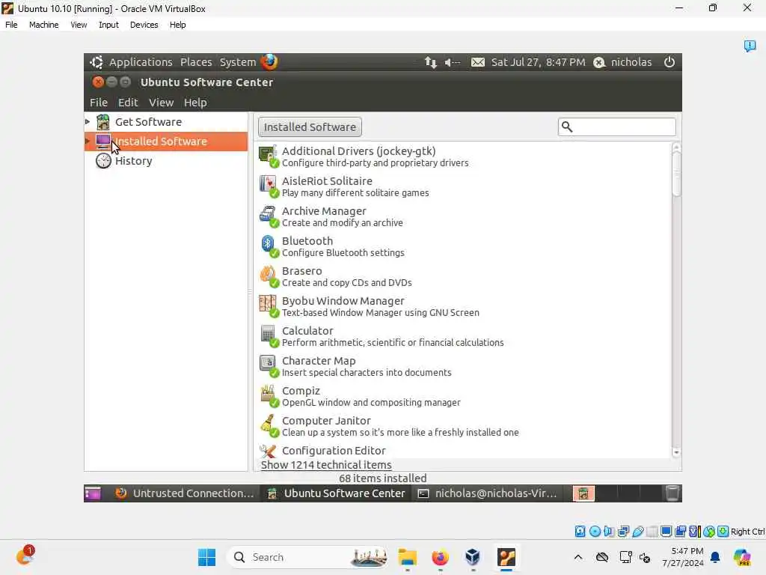Open the Windows Start button
Screen dimensions: 766x575
click(206, 557)
